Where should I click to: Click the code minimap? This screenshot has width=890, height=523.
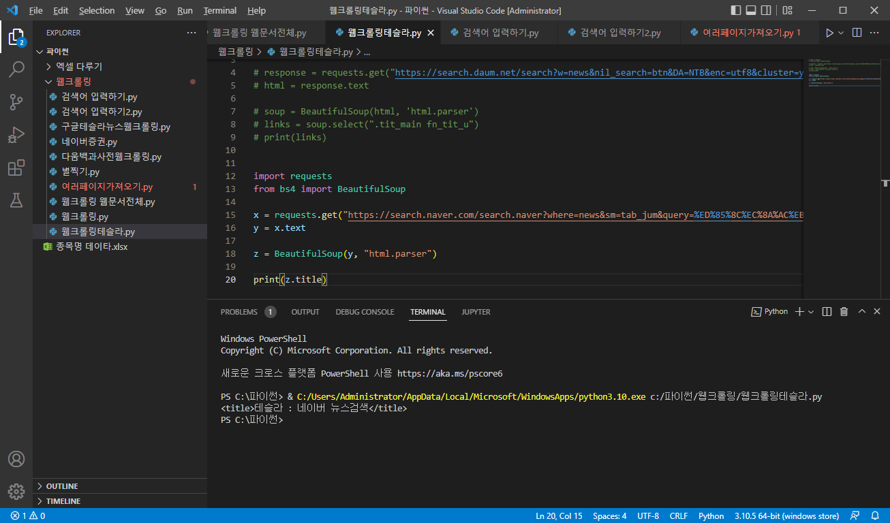842,177
